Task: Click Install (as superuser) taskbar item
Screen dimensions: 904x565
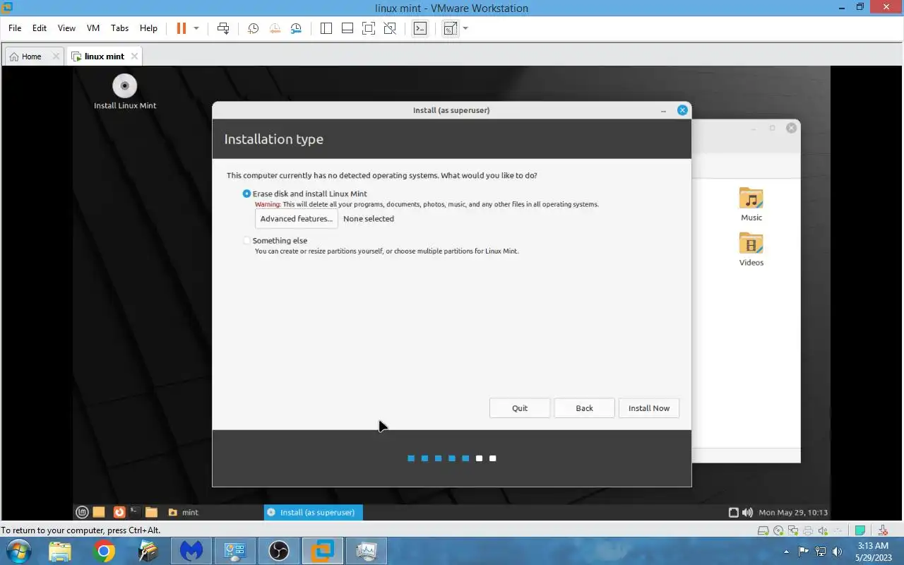Action: tap(313, 512)
